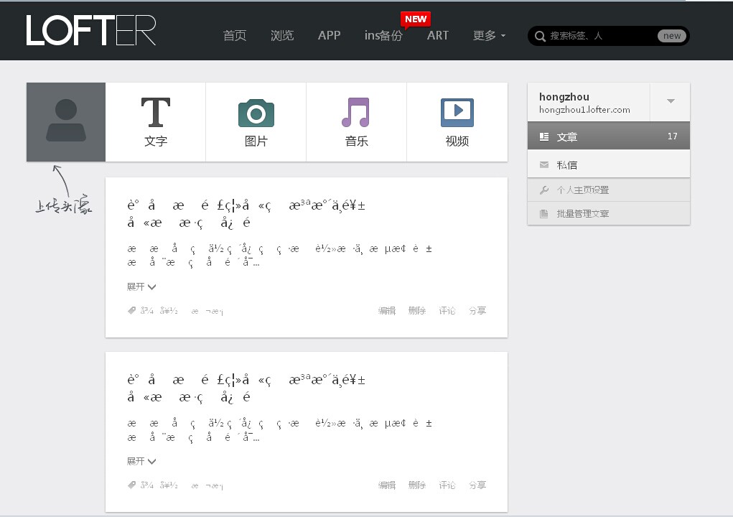Open the 更多 dropdown menu
This screenshot has width=733, height=517.
[489, 35]
